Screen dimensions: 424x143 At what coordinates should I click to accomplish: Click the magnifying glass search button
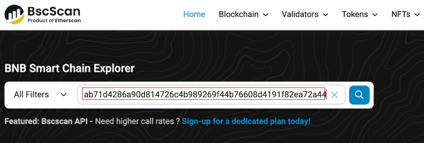(x=359, y=95)
